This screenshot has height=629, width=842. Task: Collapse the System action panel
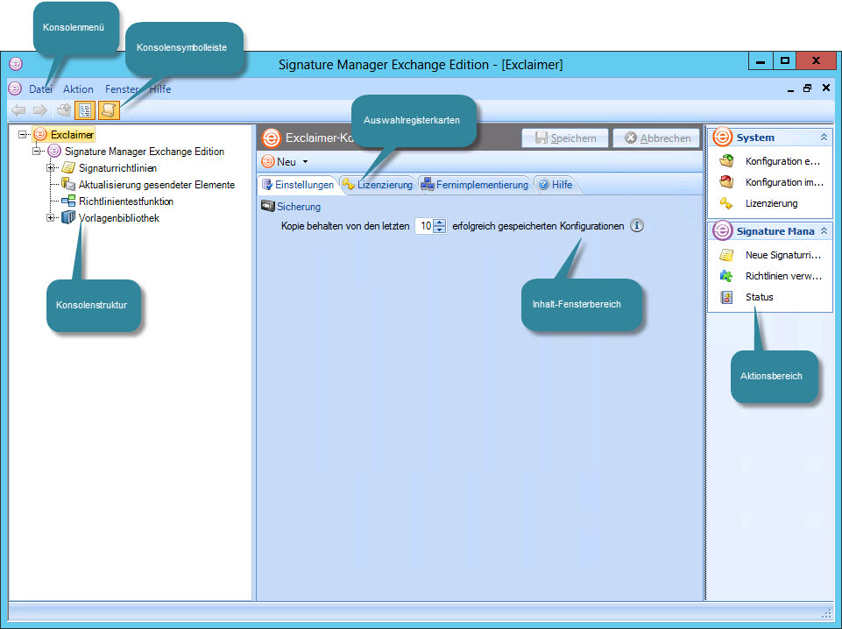[824, 138]
